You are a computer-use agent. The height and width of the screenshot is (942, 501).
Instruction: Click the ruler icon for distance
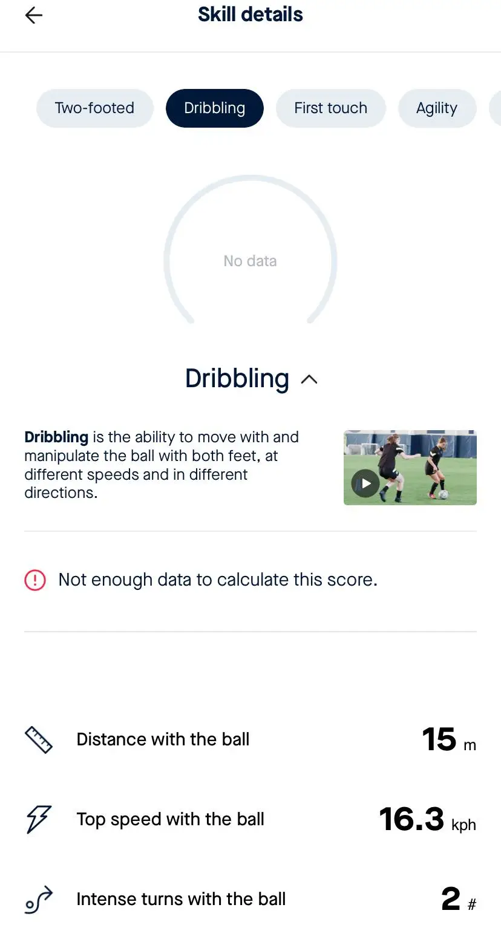click(x=39, y=739)
